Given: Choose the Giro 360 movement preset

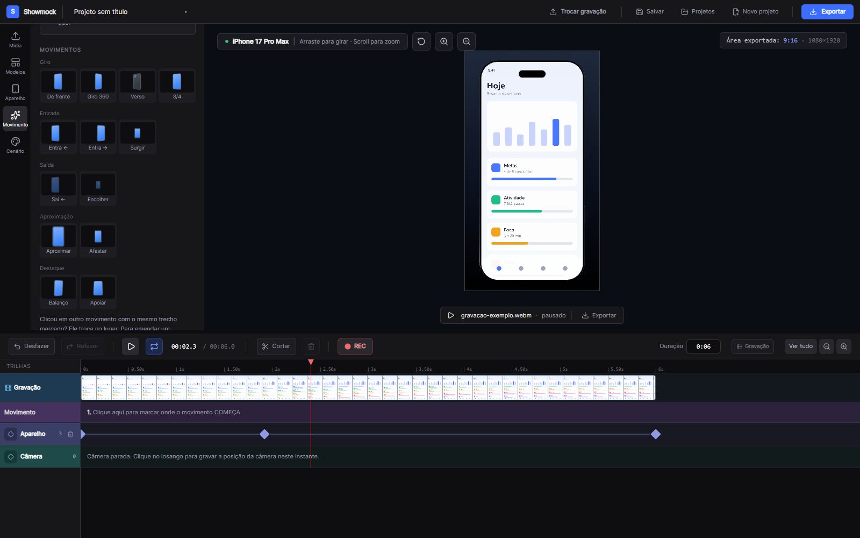Looking at the screenshot, I should [x=98, y=86].
